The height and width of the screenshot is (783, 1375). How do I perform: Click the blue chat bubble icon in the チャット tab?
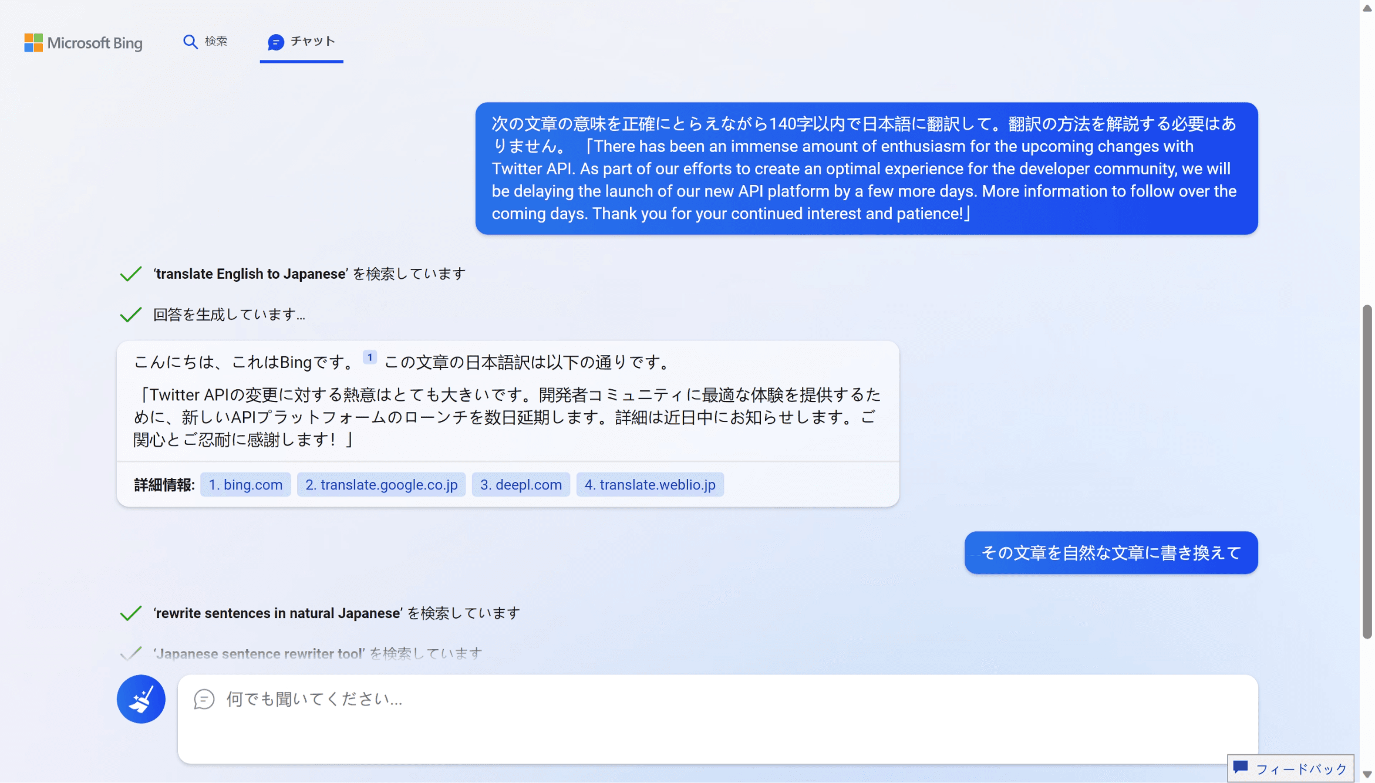tap(275, 42)
